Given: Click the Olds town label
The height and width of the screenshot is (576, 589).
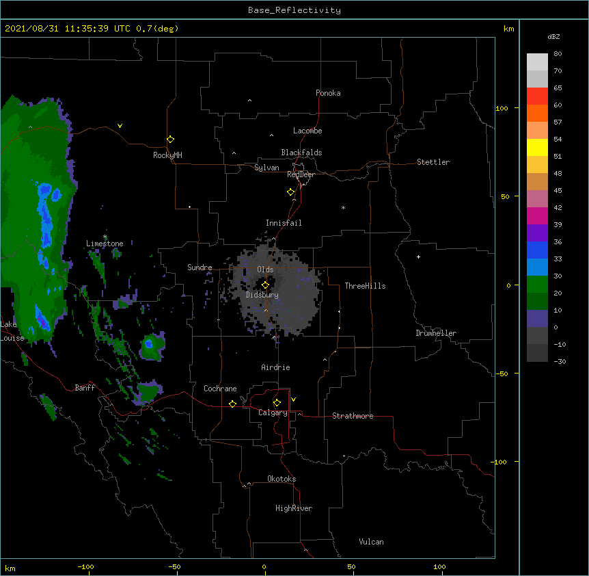Looking at the screenshot, I should pos(265,270).
